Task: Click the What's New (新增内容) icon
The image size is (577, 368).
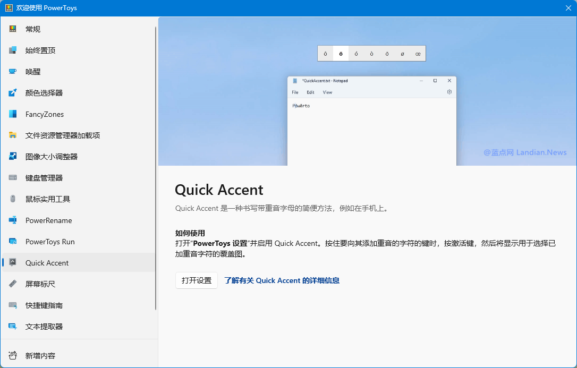Action: pos(13,355)
